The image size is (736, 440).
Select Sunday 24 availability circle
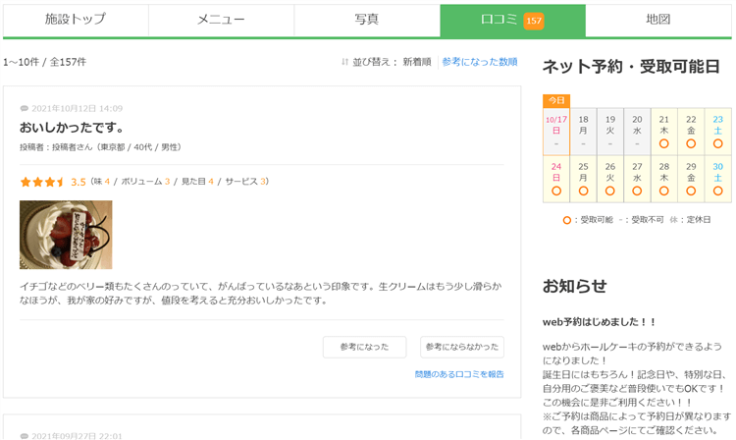coord(556,191)
